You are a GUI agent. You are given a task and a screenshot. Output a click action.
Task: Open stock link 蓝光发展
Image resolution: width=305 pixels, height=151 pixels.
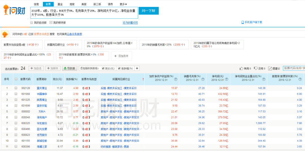(x=42, y=129)
